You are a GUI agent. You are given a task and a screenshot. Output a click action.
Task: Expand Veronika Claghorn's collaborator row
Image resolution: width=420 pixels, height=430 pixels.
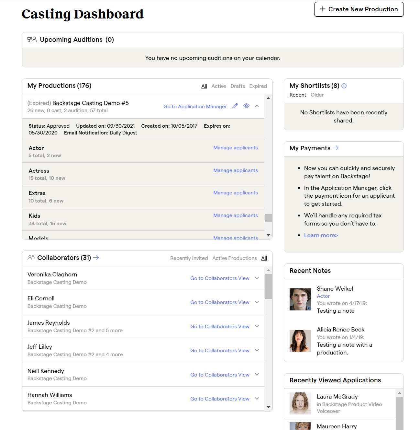[x=257, y=278]
